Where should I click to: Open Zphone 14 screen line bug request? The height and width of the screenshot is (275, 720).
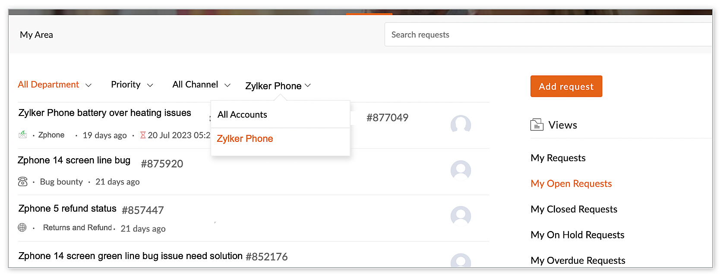(x=74, y=160)
